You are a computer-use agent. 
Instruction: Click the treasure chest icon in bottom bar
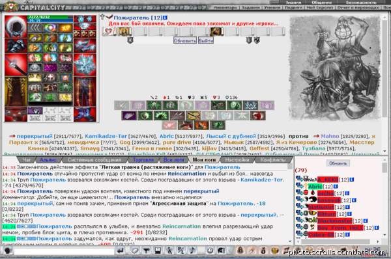[x=274, y=251]
